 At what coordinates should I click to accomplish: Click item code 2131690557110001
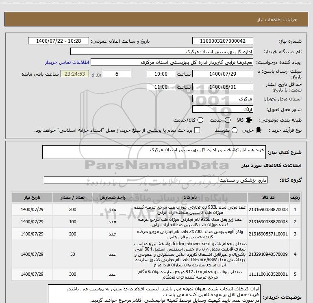(268, 234)
